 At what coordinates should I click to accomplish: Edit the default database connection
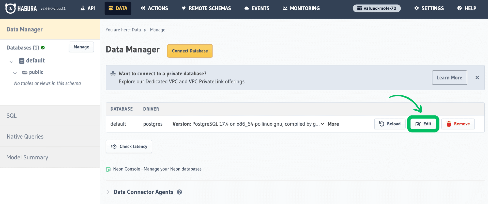(423, 124)
